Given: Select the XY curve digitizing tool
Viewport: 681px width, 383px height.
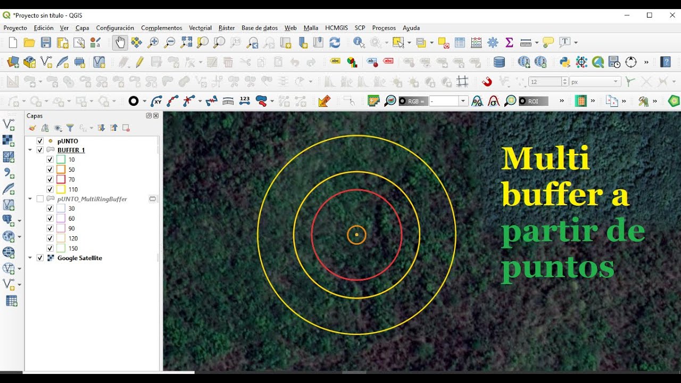Looking at the screenshot, I should click(x=156, y=101).
